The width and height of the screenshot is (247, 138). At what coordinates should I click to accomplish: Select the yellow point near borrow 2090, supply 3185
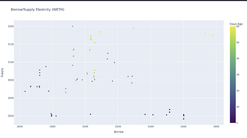coord(101,32)
